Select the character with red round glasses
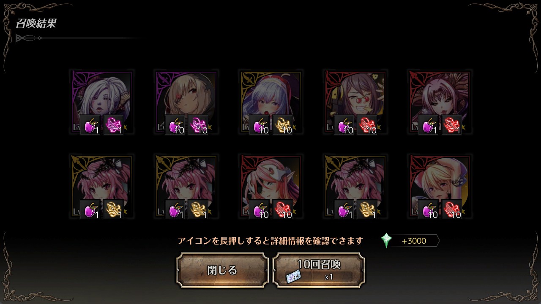Viewport: 541px width, 304px height. click(x=355, y=102)
